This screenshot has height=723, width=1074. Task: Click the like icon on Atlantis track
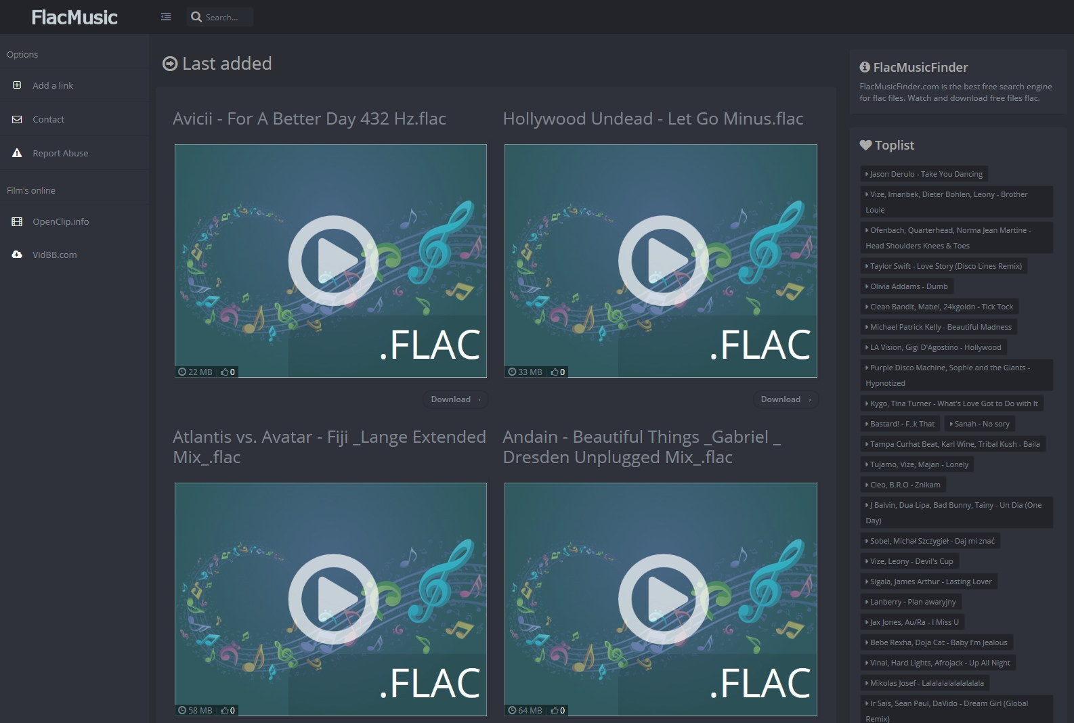coord(225,710)
